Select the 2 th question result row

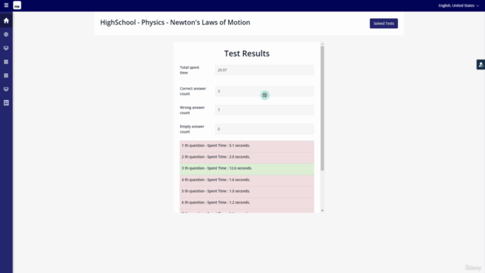tap(247, 157)
